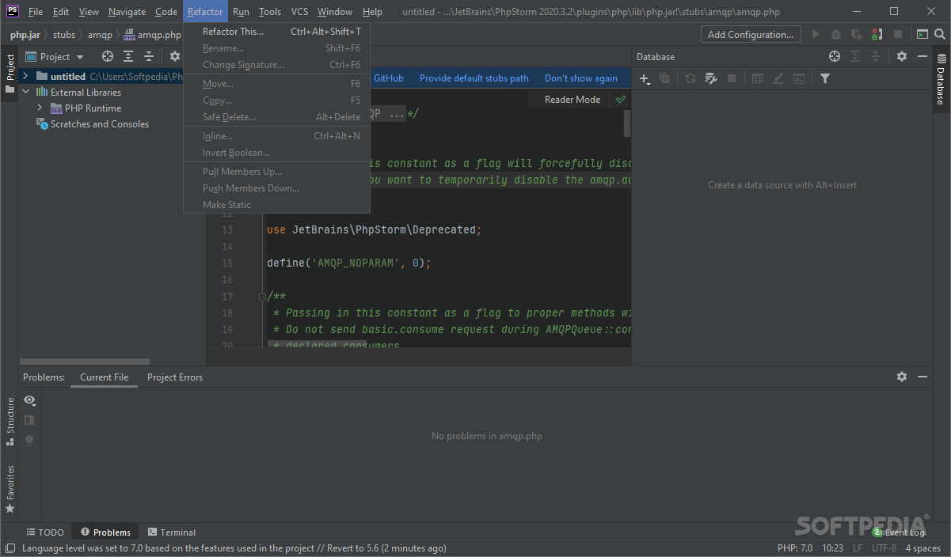Open 4 spaces indent selector
Viewport: 951px width, 557px height.
(x=923, y=548)
